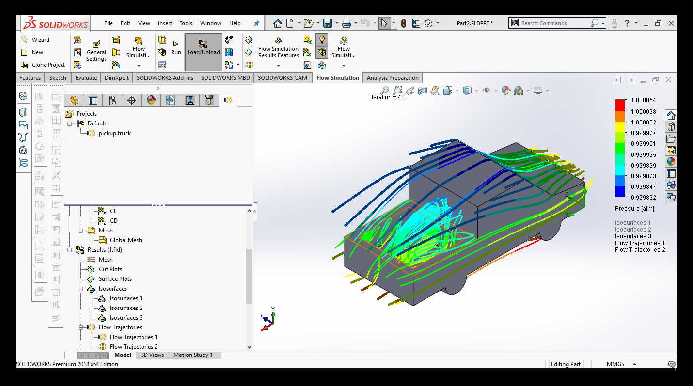Toggle Flow Trajectories 1 in legend
Image resolution: width=693 pixels, height=386 pixels.
pyautogui.click(x=640, y=243)
